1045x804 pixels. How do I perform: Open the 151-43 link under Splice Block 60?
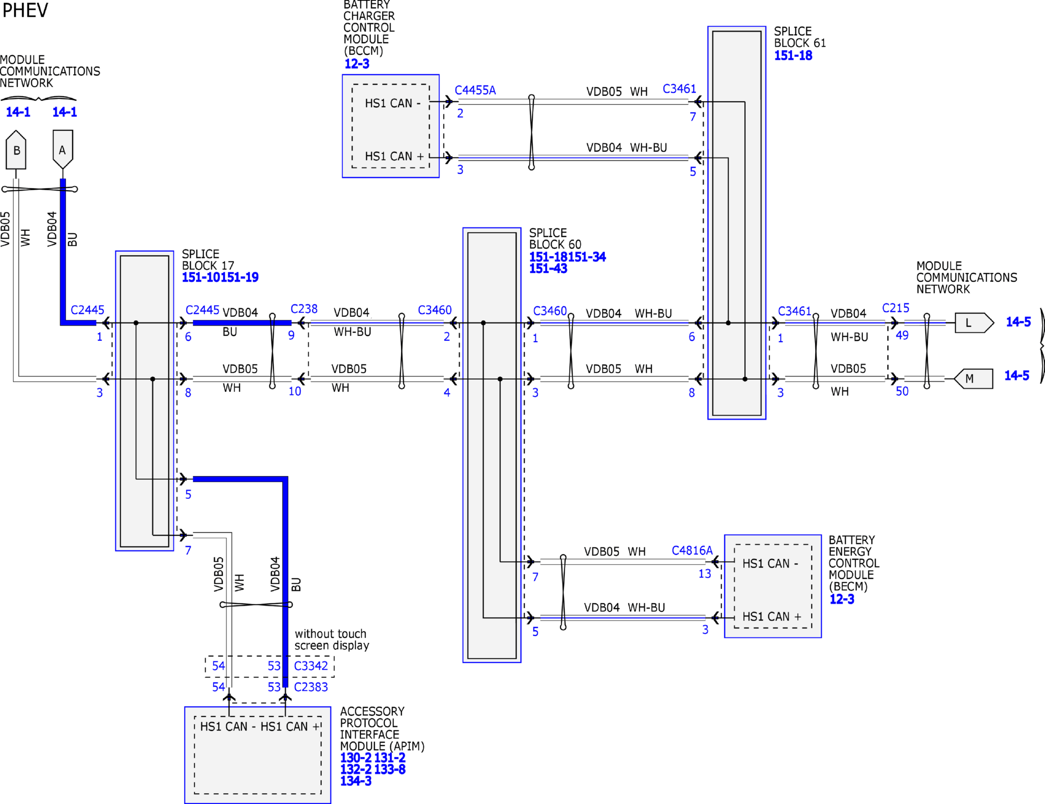[548, 268]
